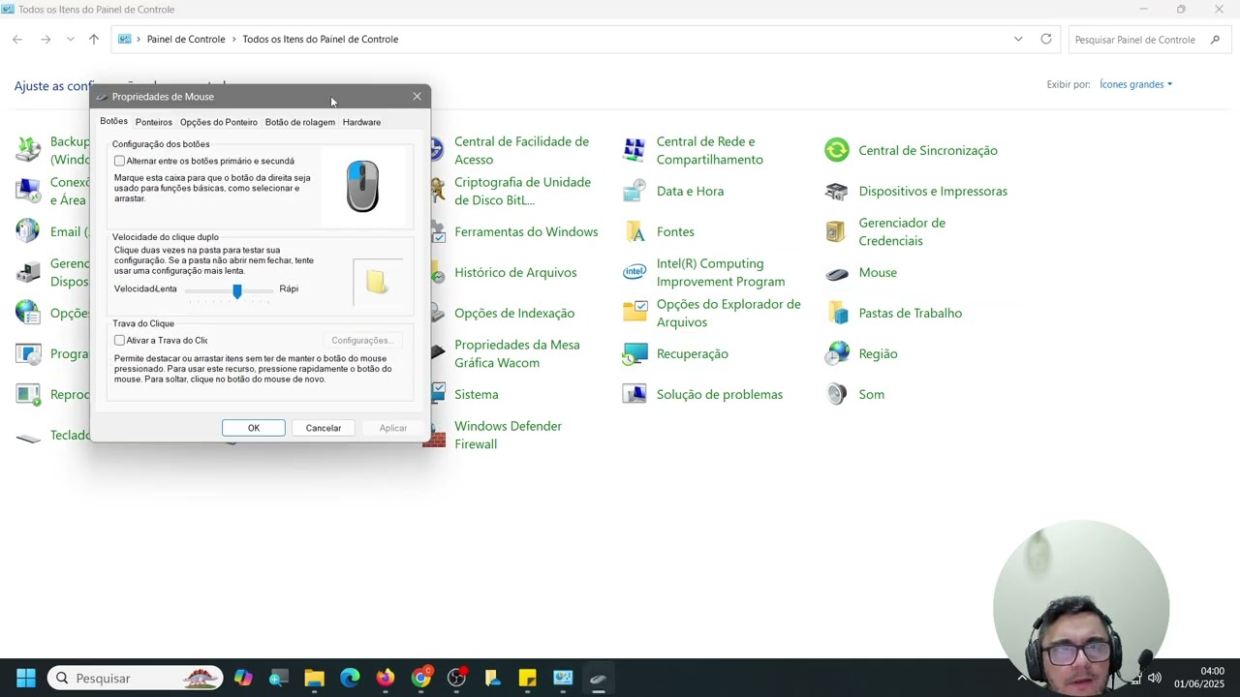Refresh the Control Panel view

[x=1046, y=39]
